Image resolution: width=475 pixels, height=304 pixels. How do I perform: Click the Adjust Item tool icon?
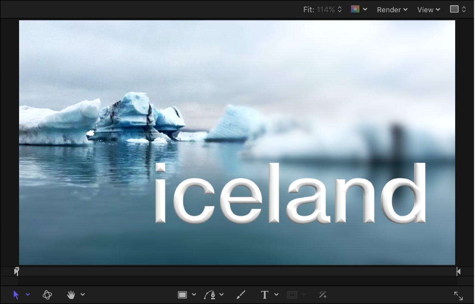click(322, 295)
